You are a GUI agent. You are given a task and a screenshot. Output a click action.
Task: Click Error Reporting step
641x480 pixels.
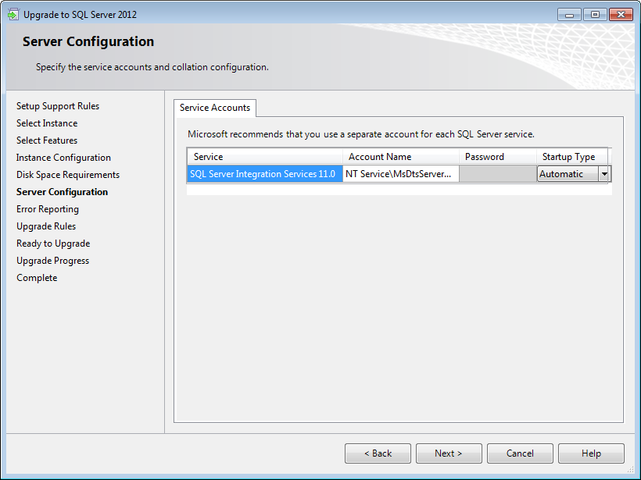pyautogui.click(x=48, y=209)
